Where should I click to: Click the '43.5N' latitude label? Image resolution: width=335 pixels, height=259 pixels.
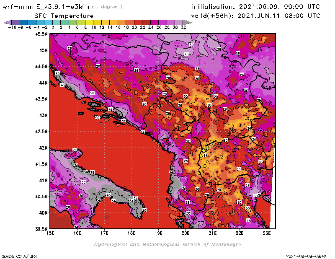41,99
